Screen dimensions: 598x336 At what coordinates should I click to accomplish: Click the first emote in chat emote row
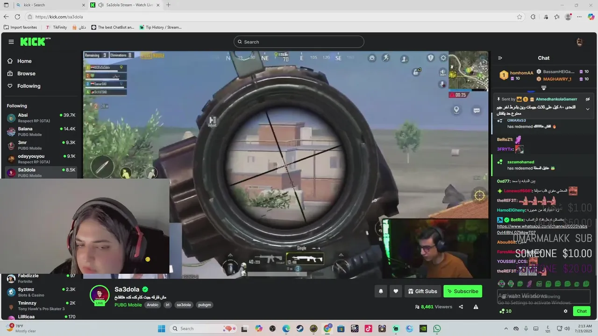coord(501,284)
